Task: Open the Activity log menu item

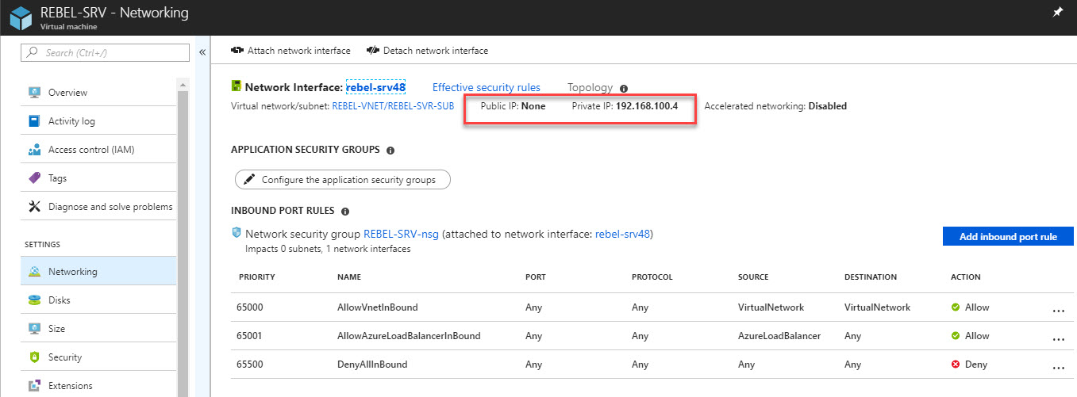Action: (98, 121)
